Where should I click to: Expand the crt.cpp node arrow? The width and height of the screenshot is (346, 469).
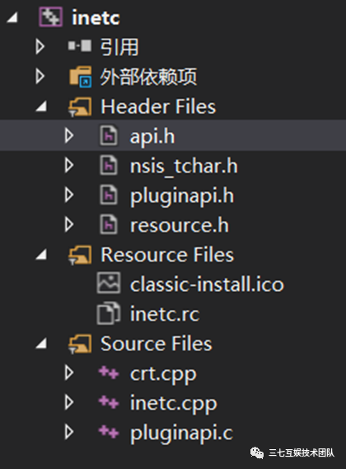click(69, 373)
